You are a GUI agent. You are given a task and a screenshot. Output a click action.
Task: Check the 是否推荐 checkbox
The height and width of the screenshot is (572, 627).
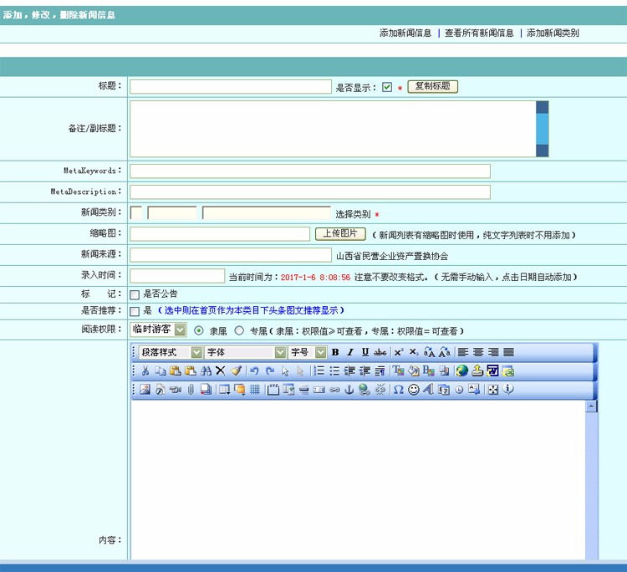[x=135, y=311]
